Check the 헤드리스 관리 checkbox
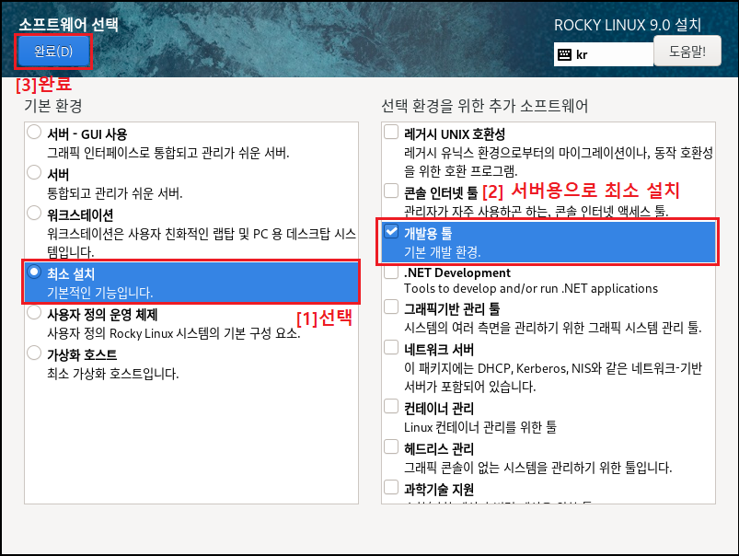Screen dimensions: 739x556 coord(391,447)
